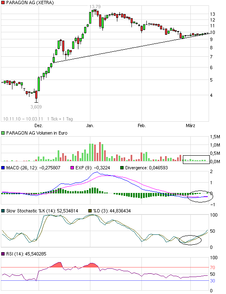Viewport: 226px width, 294px height.
Task: Click the price axis label 13
Action: point(213,14)
